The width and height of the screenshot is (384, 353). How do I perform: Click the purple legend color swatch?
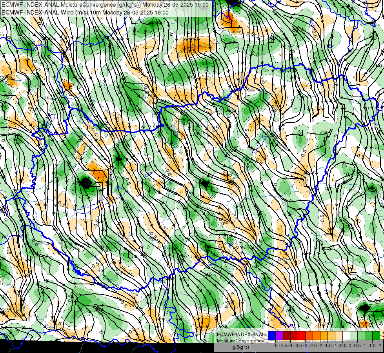279,336
